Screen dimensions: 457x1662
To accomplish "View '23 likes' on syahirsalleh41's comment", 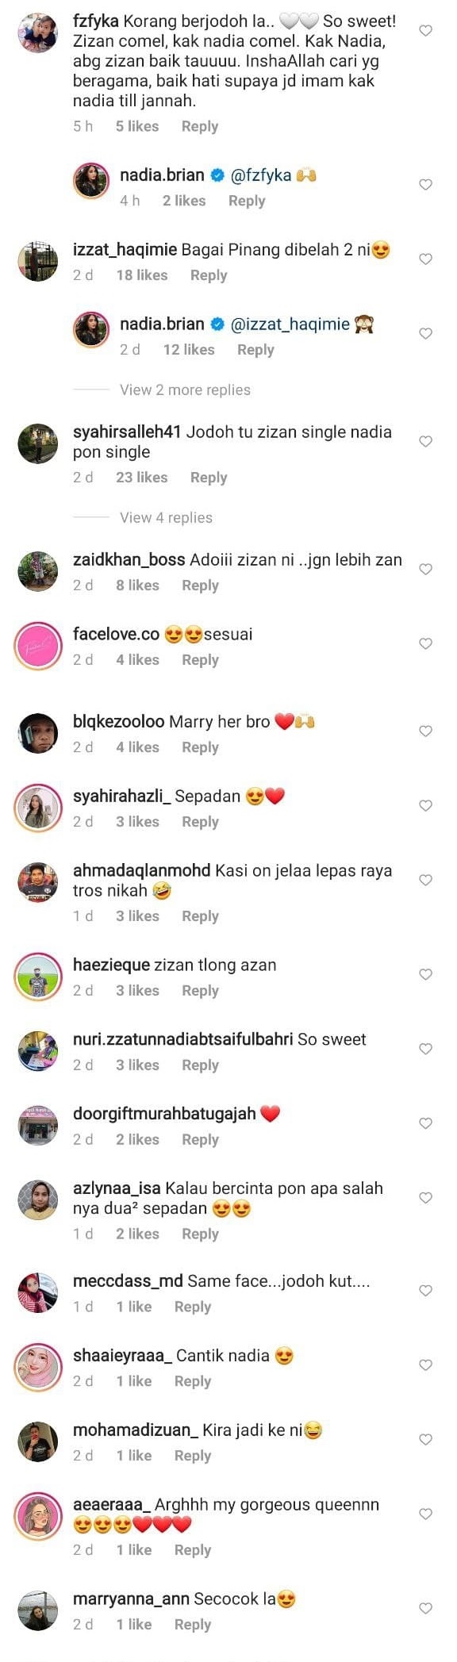I will click(x=142, y=478).
